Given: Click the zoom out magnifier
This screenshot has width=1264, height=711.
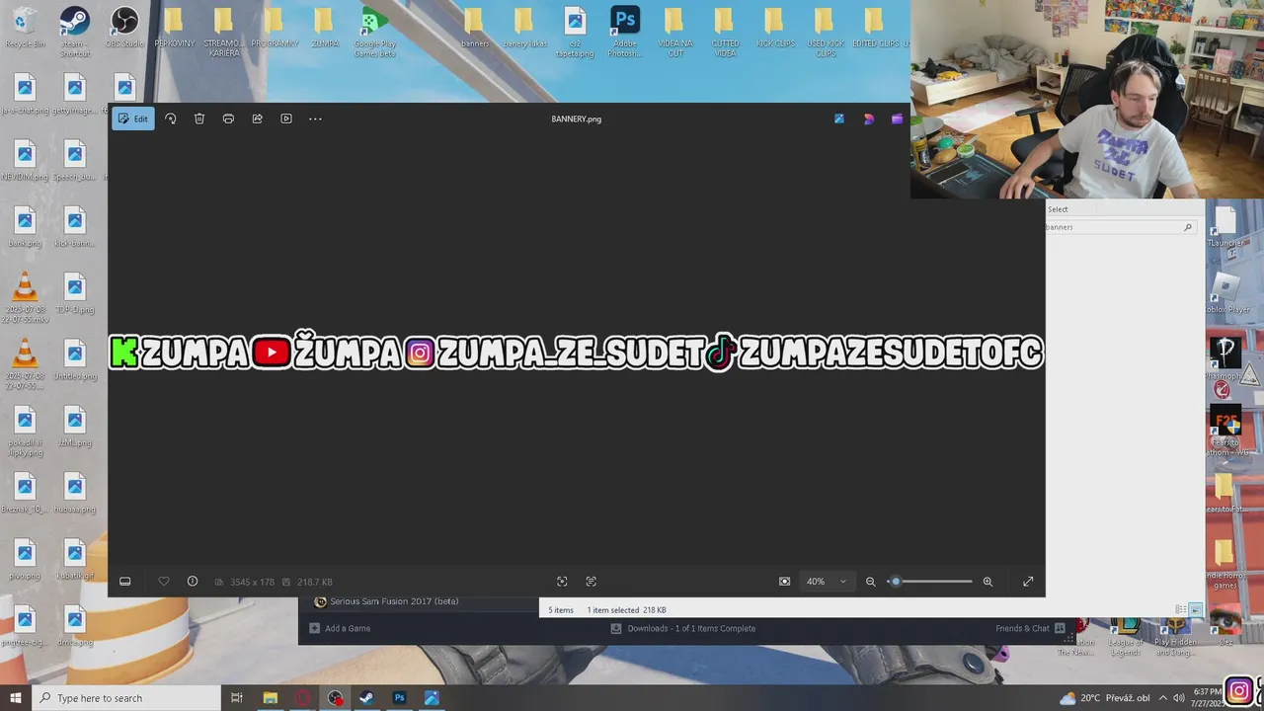Looking at the screenshot, I should tap(871, 582).
